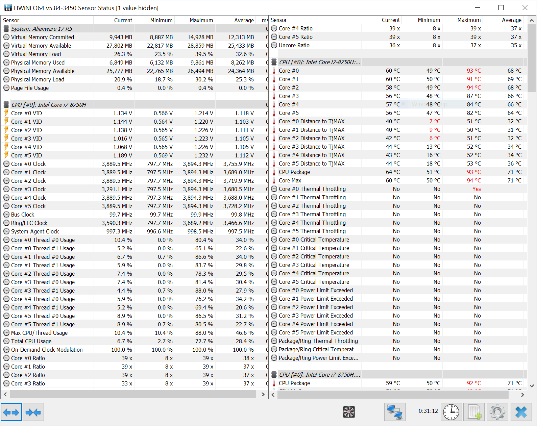Viewport: 537px width, 426px height.
Task: Click the left pane's horizontal scrollbar left arrow
Action: coord(5,394)
